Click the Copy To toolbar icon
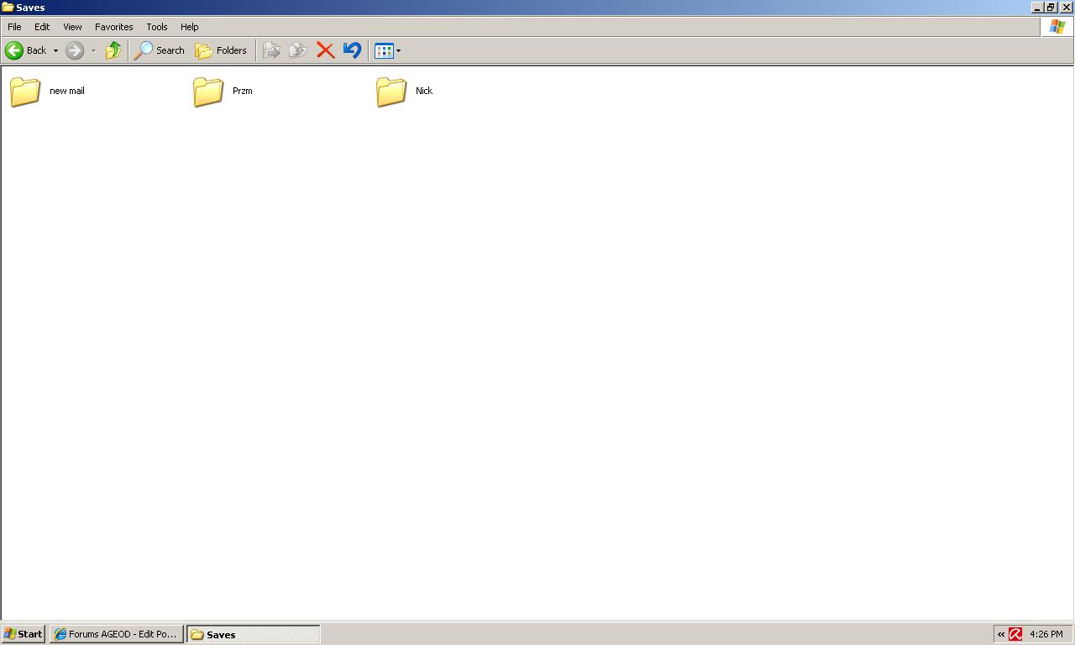1075x645 pixels. pos(297,50)
